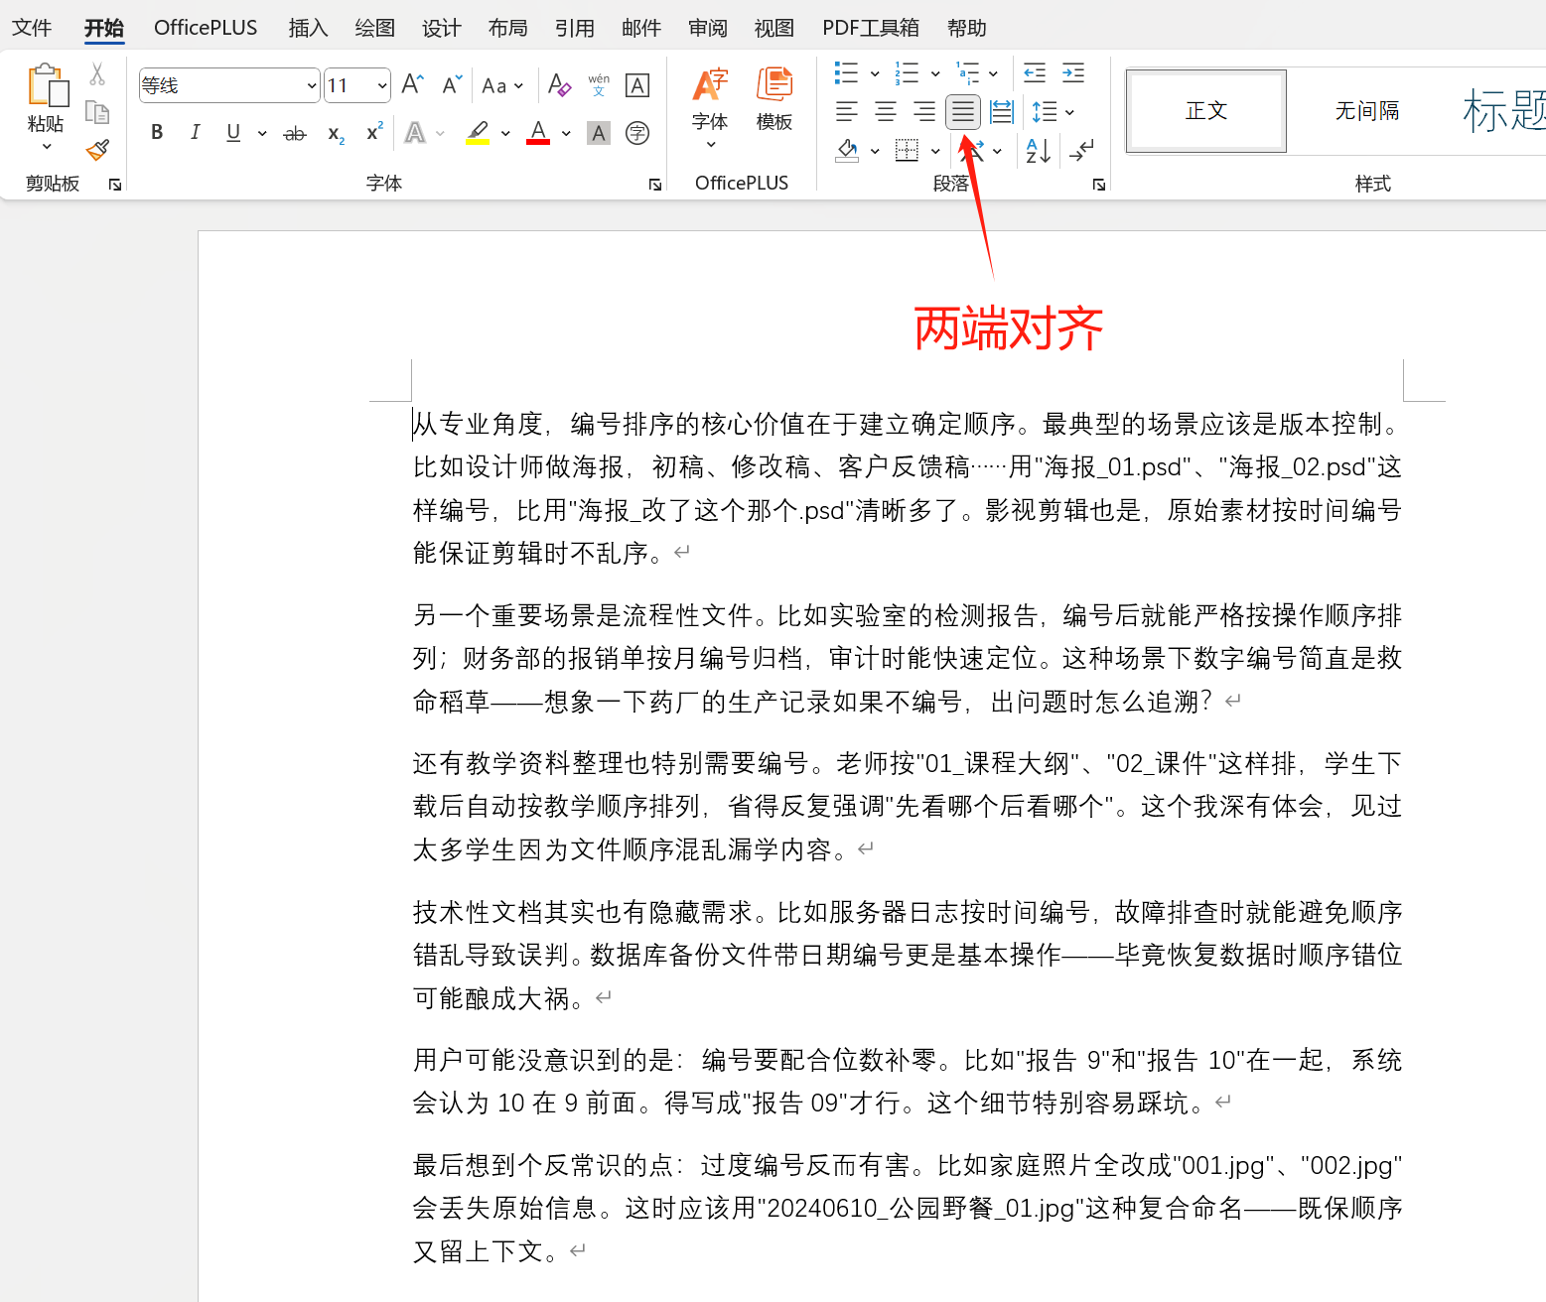Apply the 无间隔 style
This screenshot has width=1546, height=1302.
(x=1367, y=110)
